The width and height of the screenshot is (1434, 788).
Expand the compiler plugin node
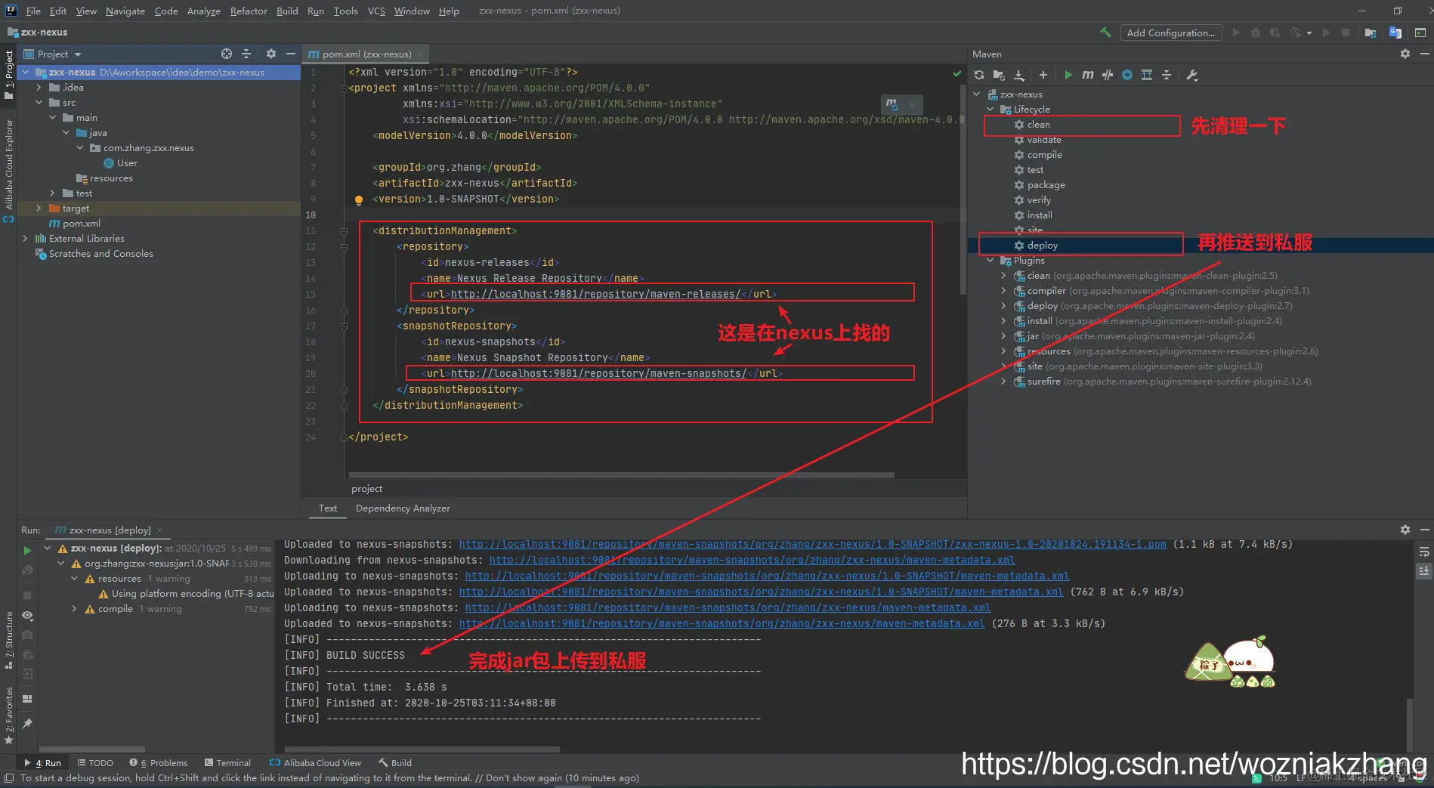tap(1003, 291)
